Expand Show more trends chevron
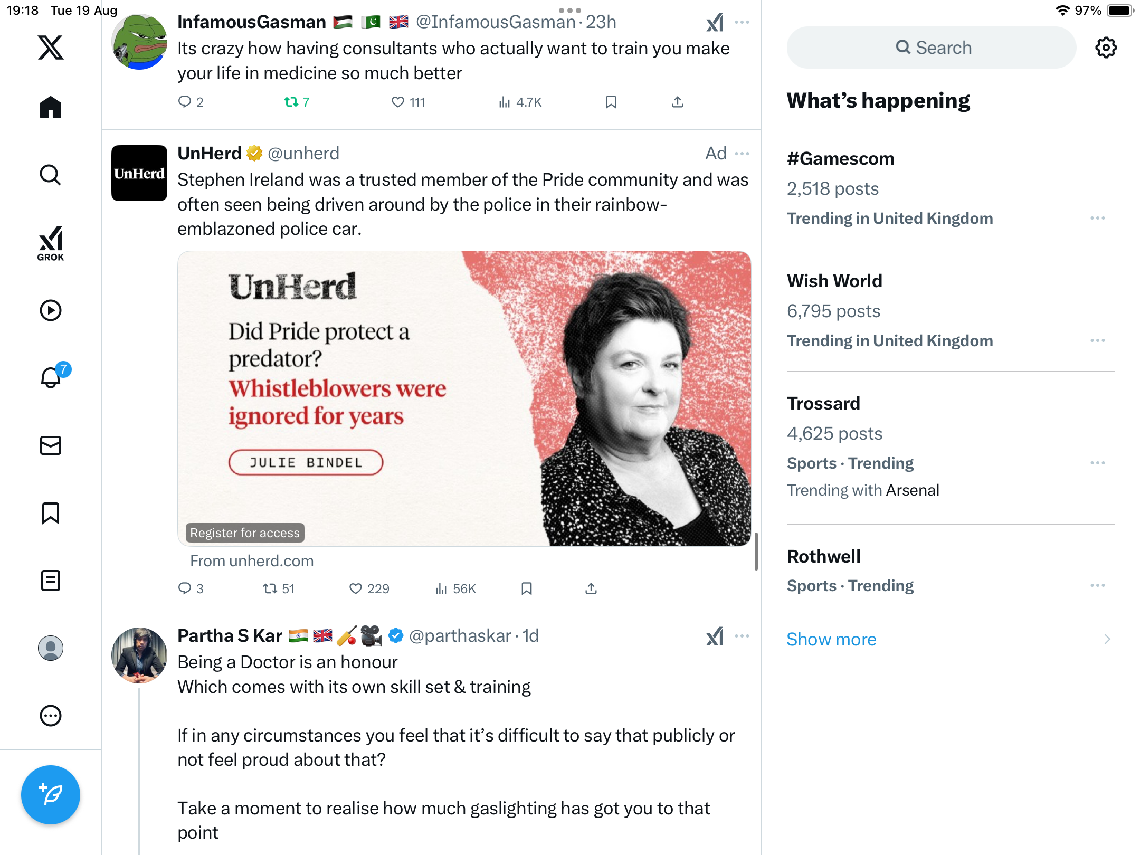 pos(1107,639)
